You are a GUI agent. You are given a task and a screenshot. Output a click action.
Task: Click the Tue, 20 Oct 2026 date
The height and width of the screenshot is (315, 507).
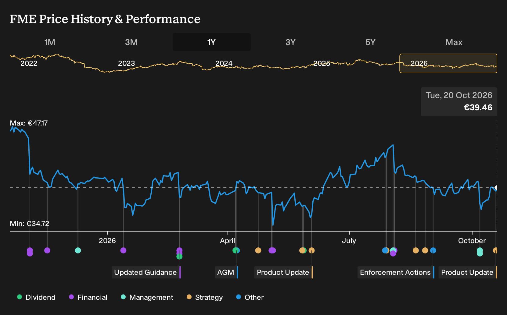(x=459, y=95)
